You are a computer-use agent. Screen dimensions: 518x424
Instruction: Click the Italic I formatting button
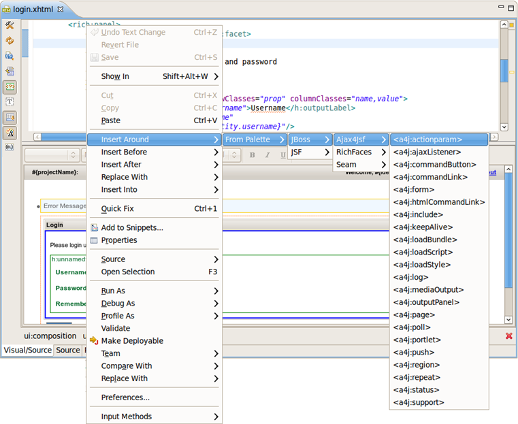[268, 155]
